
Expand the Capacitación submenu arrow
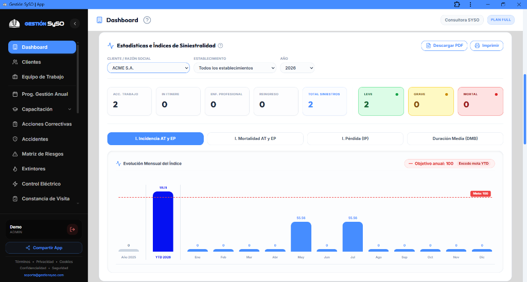69,109
